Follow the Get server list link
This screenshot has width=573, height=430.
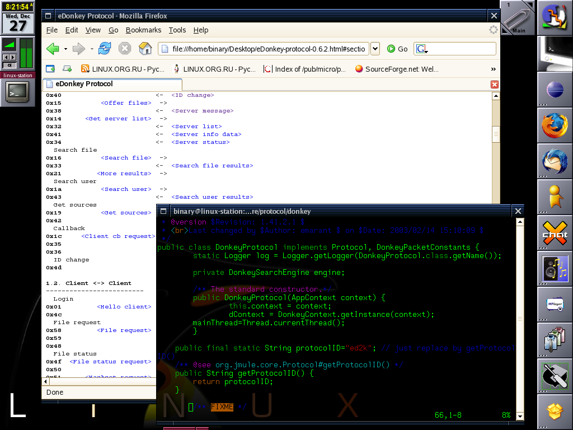tap(118, 119)
